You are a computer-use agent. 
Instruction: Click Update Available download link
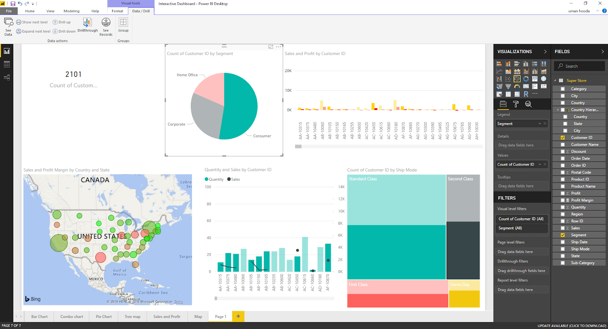point(572,326)
